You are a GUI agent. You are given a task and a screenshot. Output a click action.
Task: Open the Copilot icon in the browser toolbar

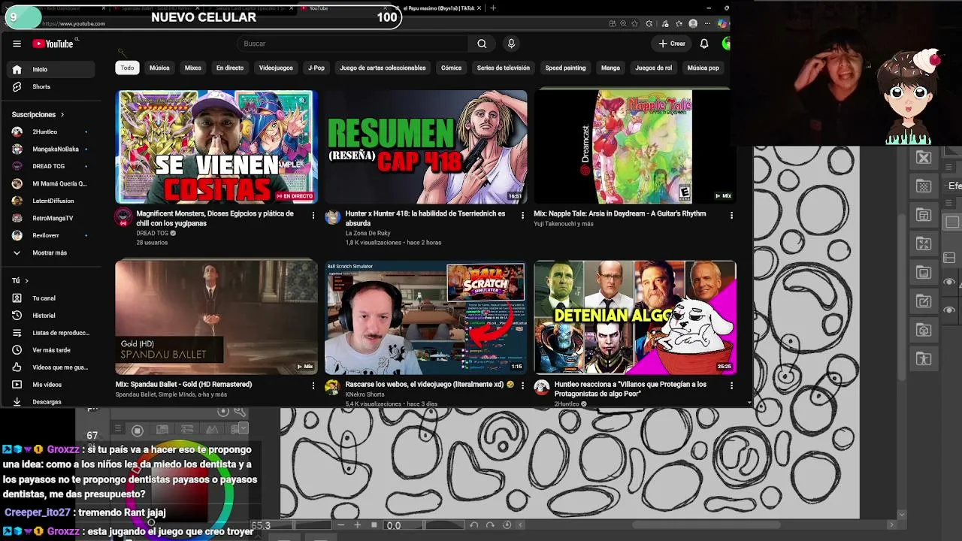(721, 23)
